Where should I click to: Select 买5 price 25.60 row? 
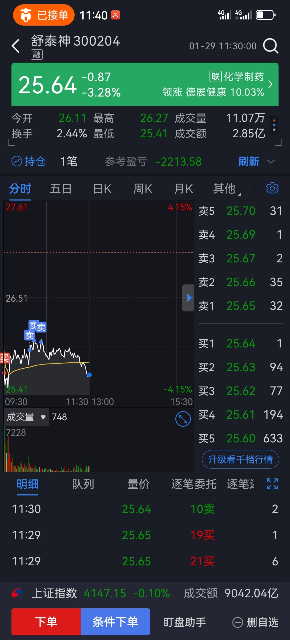click(x=240, y=438)
